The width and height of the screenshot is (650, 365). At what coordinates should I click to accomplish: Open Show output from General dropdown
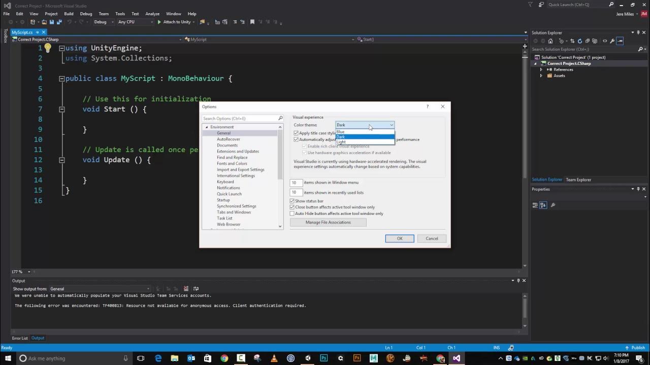click(x=100, y=289)
